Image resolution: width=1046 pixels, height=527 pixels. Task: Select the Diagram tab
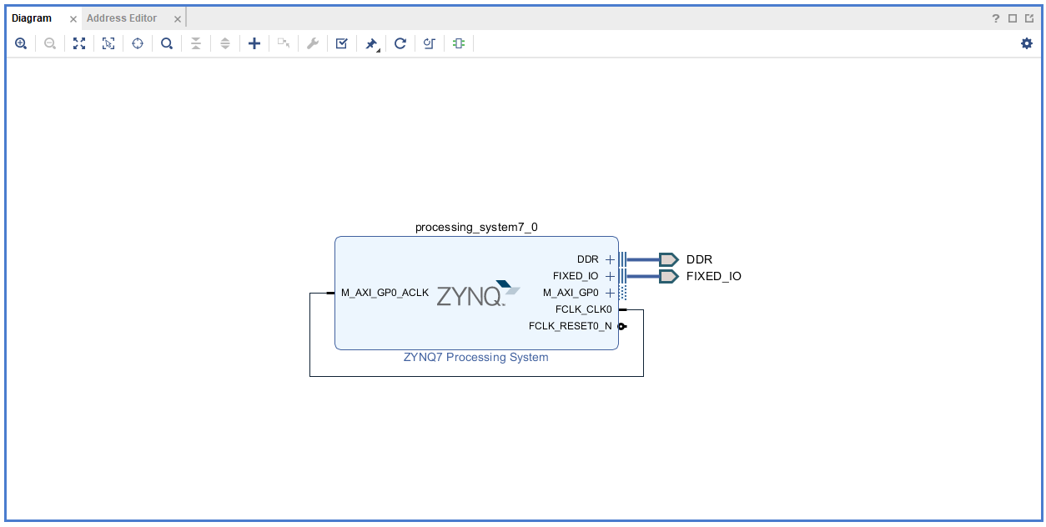tap(32, 18)
